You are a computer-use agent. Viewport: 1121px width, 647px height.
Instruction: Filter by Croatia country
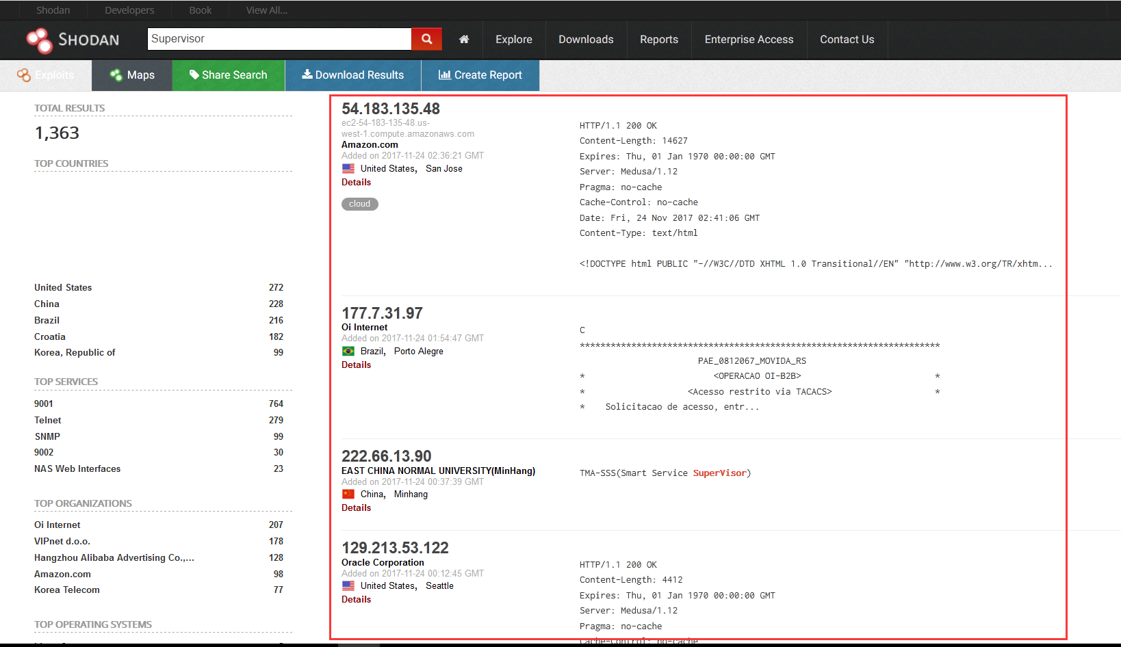tap(50, 337)
